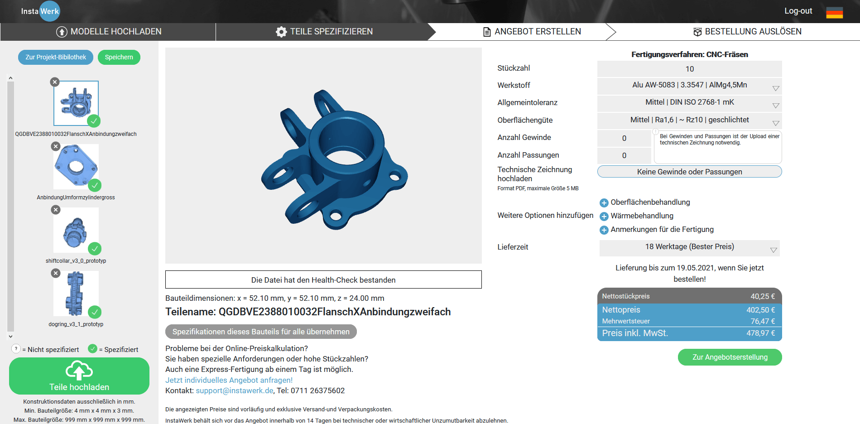Click the German flag language icon
This screenshot has height=424, width=860.
[834, 12]
